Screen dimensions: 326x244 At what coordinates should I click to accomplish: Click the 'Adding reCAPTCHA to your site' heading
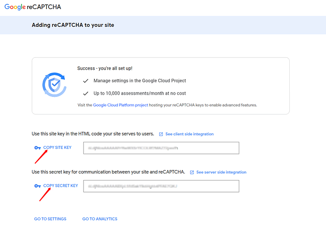click(x=73, y=25)
